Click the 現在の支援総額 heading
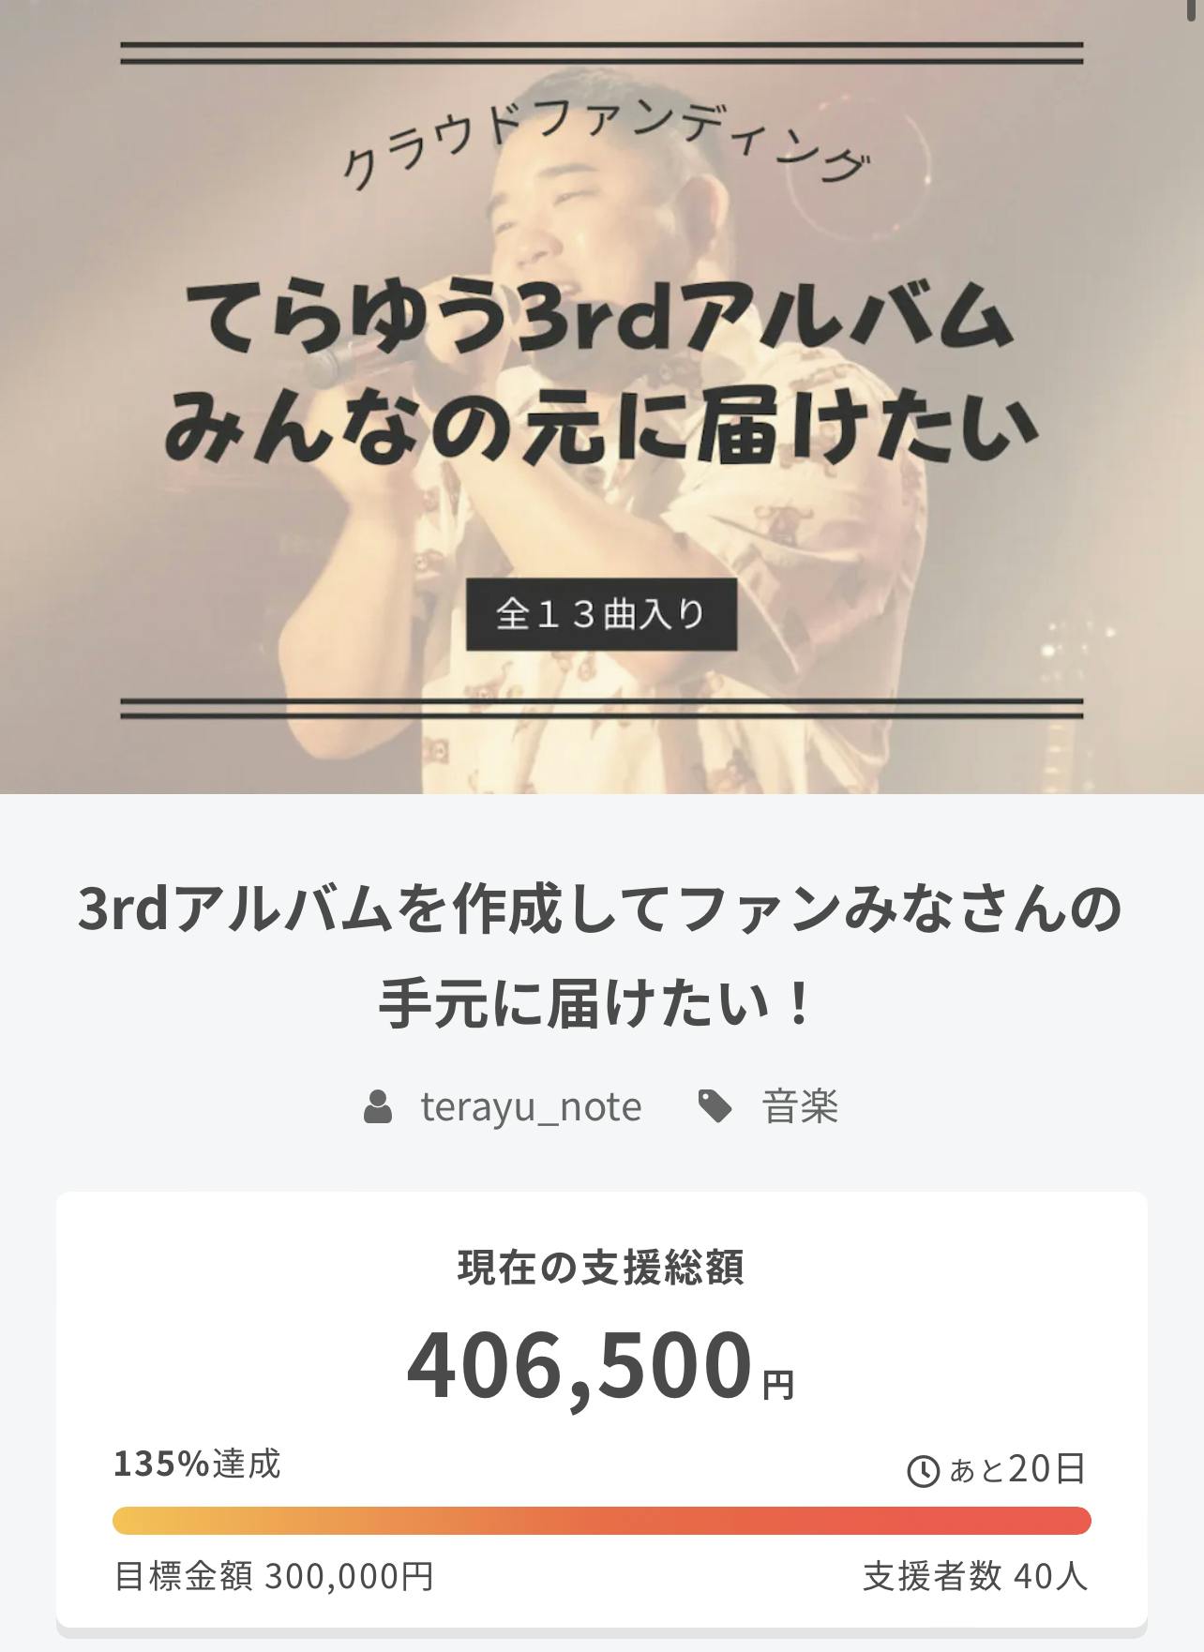The image size is (1204, 1652). coord(601,1268)
